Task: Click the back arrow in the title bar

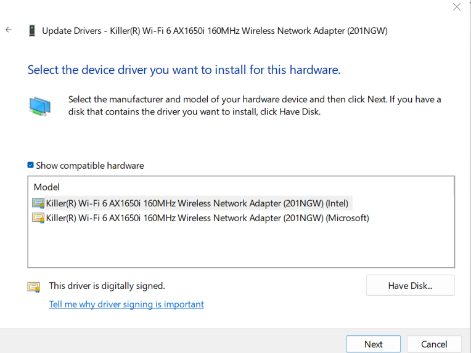Action: [9, 30]
